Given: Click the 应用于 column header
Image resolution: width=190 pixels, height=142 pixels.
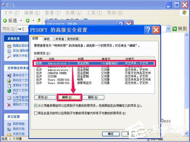Looking at the screenshot, I should (x=139, y=58).
